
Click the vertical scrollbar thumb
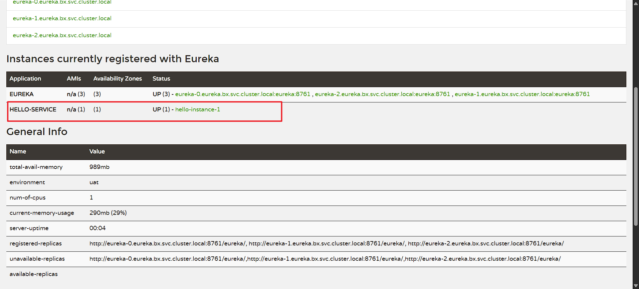click(x=636, y=156)
